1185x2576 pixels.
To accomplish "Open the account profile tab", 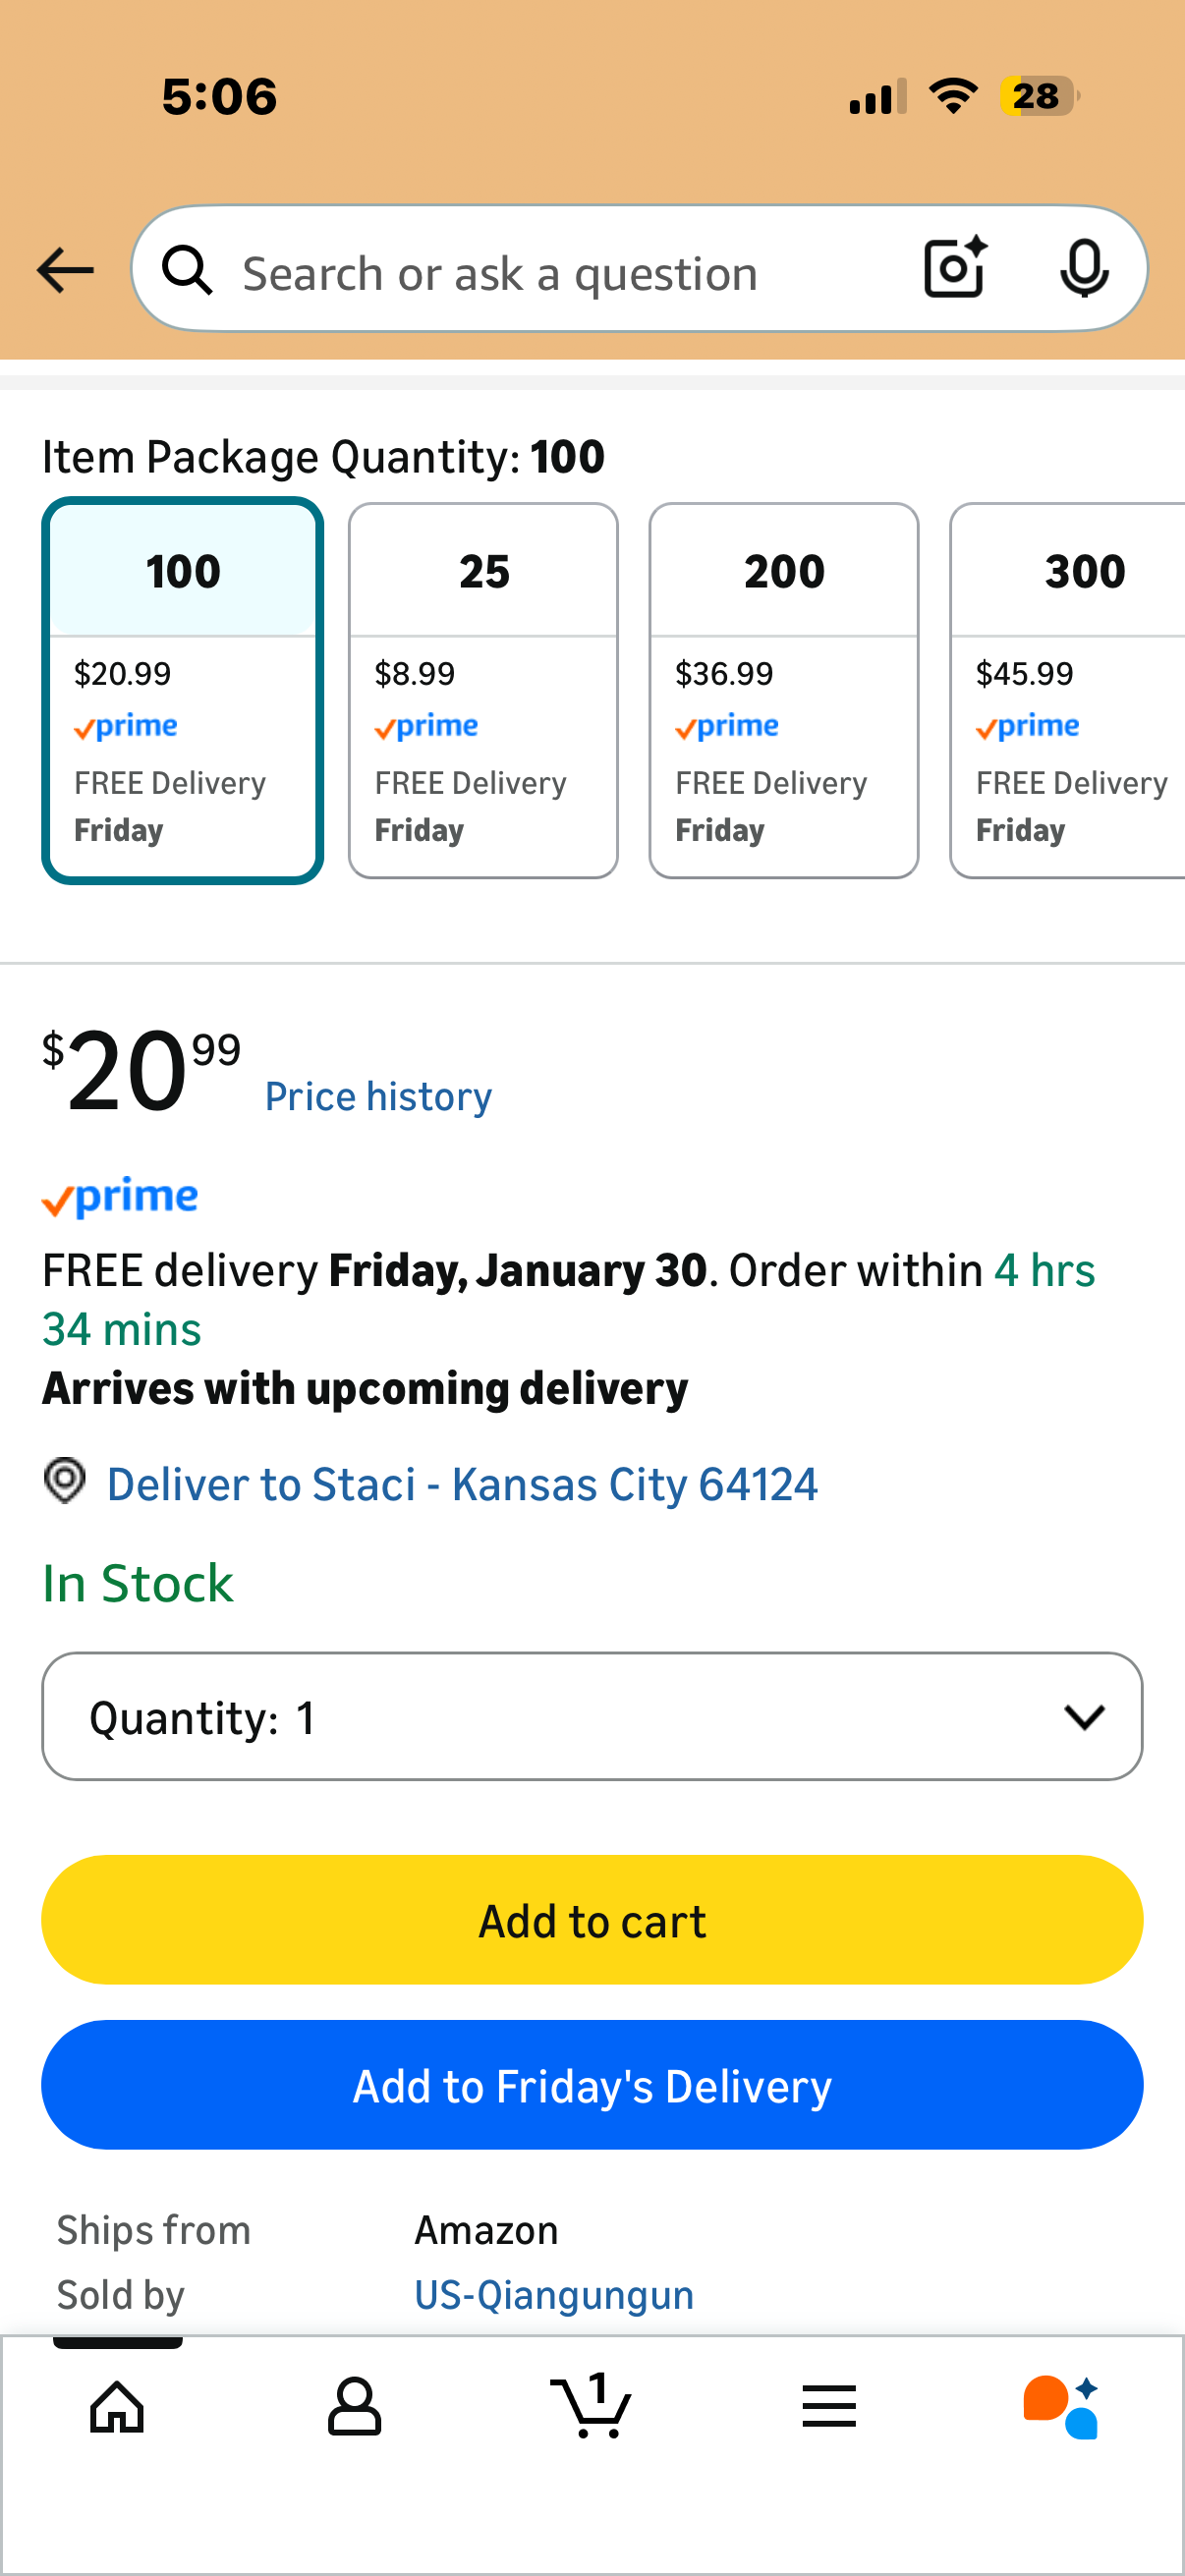I will pyautogui.click(x=354, y=2406).
